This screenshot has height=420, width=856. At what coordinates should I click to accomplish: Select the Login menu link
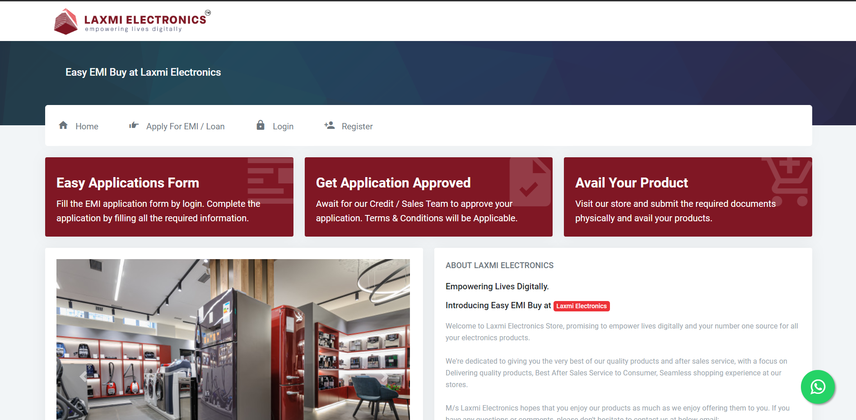click(283, 127)
